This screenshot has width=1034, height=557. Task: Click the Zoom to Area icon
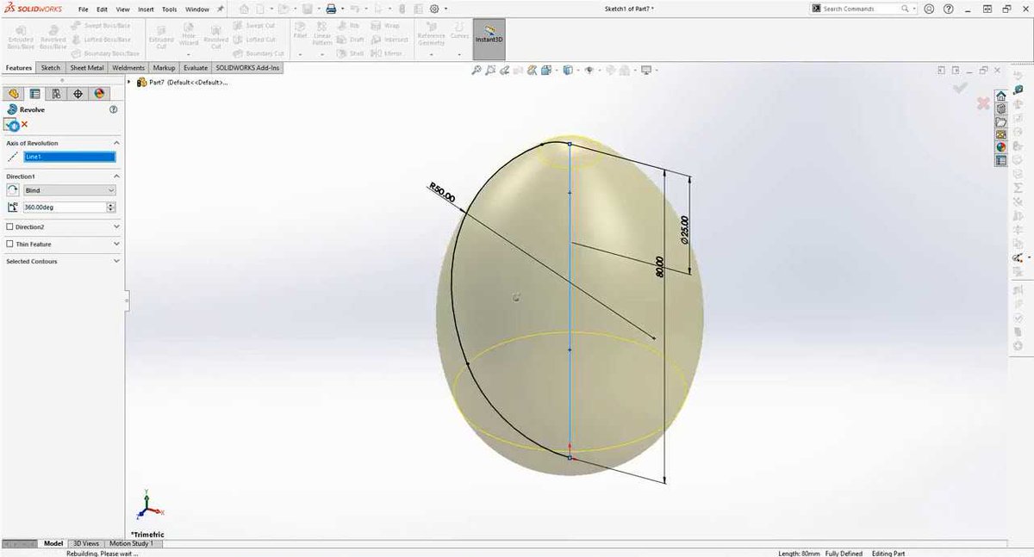tap(491, 71)
